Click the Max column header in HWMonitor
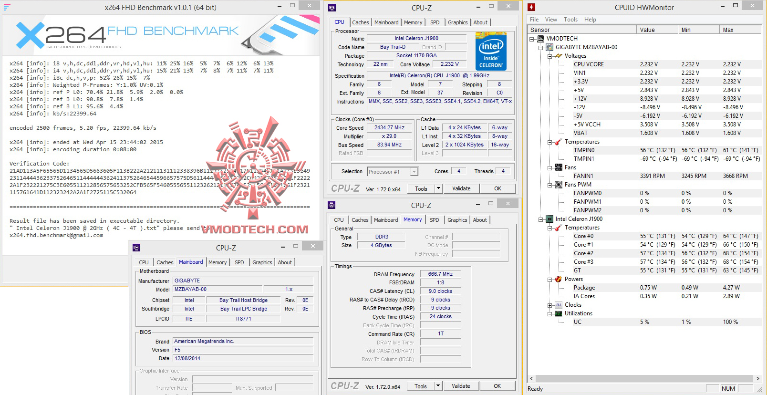This screenshot has height=395, width=767. tap(741, 30)
